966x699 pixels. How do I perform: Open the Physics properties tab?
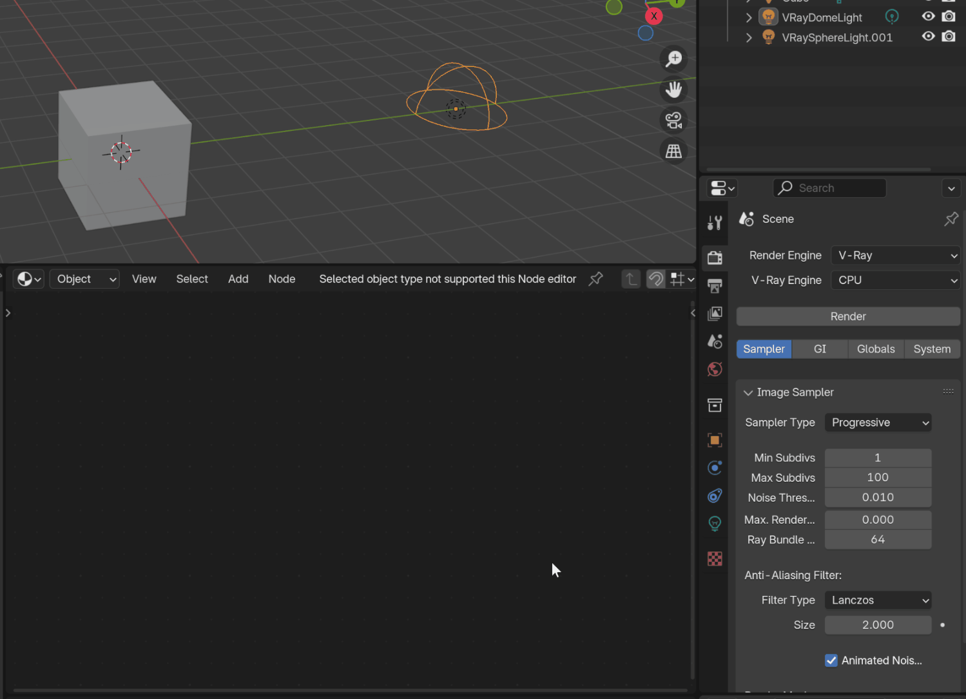tap(715, 468)
